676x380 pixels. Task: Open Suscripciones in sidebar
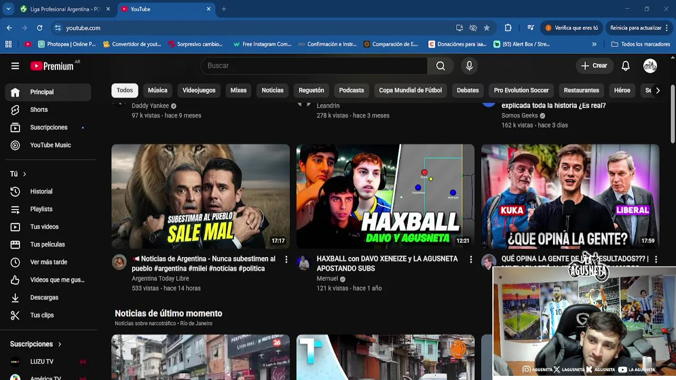point(48,127)
